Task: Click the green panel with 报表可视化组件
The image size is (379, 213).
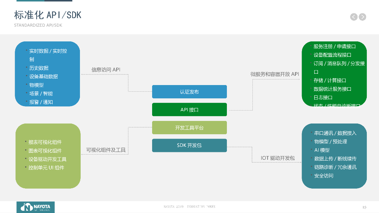Action: [48, 156]
